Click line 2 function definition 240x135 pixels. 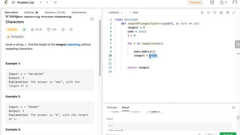click(160, 24)
